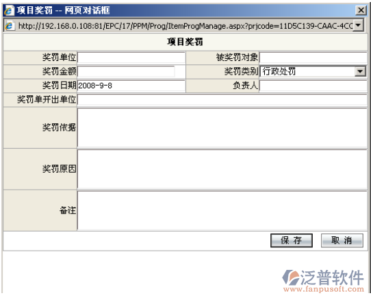Click the 奖罚日期 field showing 2008-9-8
Viewport: 371px width, 300px height.
[x=131, y=86]
